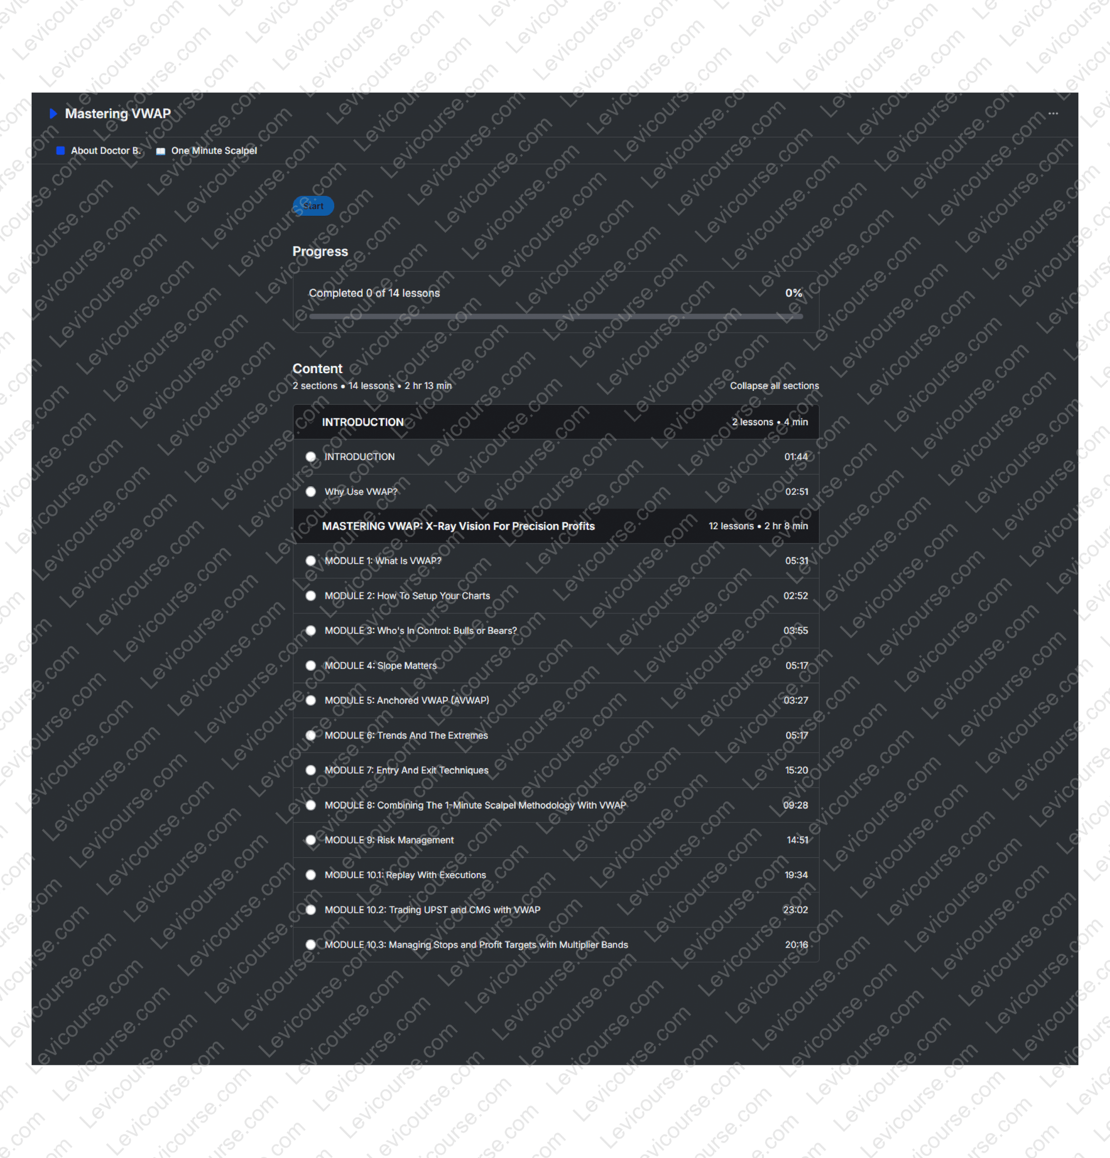Viewport: 1110px width, 1158px height.
Task: Click the book icon beside One Minute Scalpel
Action: pos(160,151)
